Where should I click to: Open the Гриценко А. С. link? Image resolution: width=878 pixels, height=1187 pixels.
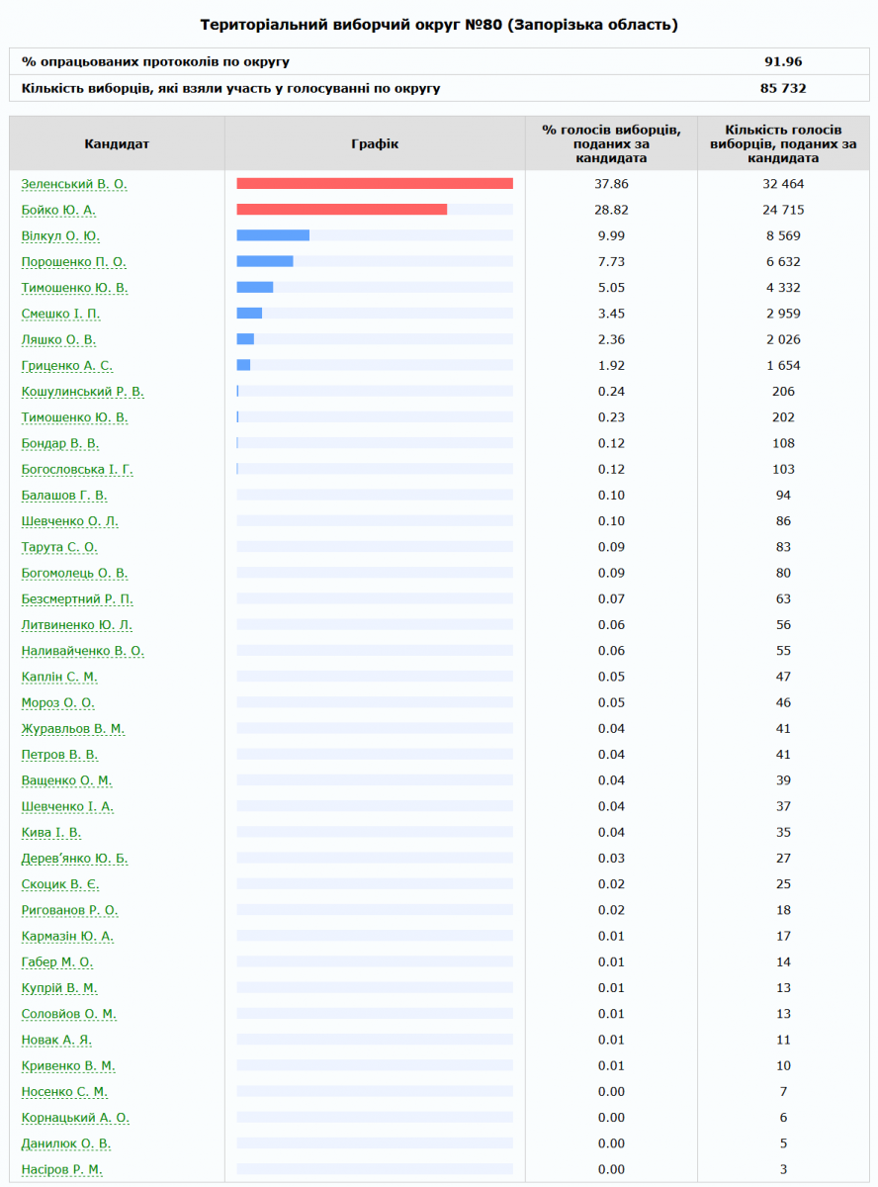(67, 365)
